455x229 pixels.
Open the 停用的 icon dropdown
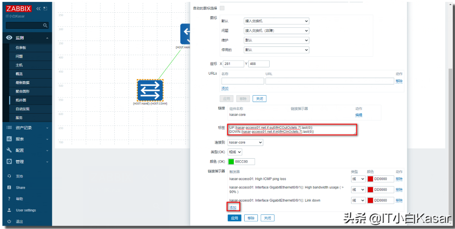tap(276, 50)
